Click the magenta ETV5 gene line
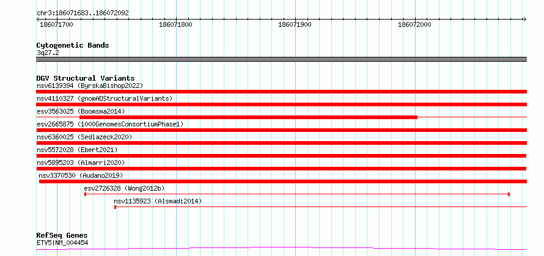Image resolution: width=544 pixels, height=256 pixels. point(281,249)
